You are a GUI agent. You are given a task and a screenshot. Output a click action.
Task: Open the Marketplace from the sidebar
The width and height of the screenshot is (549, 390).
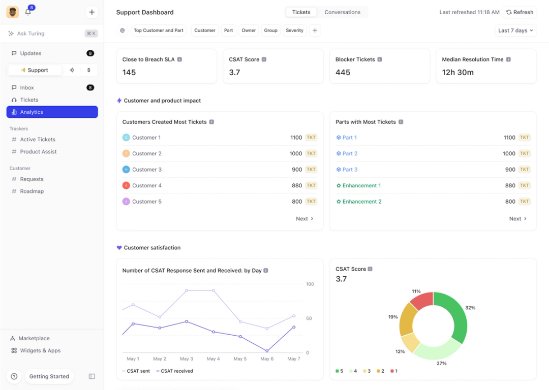point(35,338)
